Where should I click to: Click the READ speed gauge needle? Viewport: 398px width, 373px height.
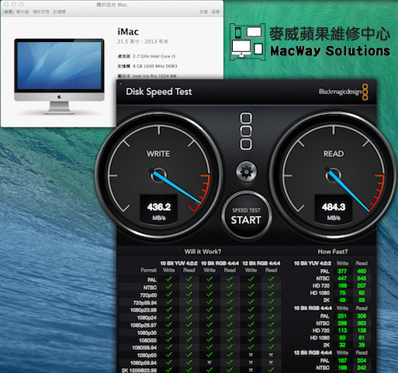(x=348, y=190)
